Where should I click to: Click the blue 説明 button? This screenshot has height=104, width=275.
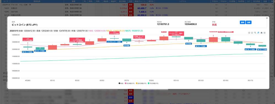242,22
